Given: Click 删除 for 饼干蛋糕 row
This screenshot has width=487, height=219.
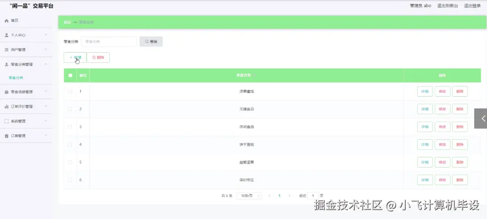Looking at the screenshot, I should point(459,145).
